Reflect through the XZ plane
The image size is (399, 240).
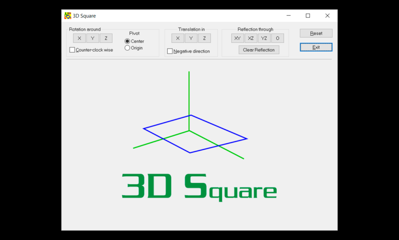251,38
